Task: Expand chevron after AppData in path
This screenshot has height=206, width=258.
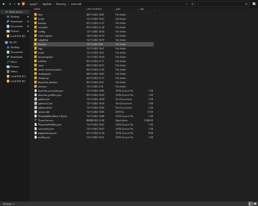Action: pos(54,4)
